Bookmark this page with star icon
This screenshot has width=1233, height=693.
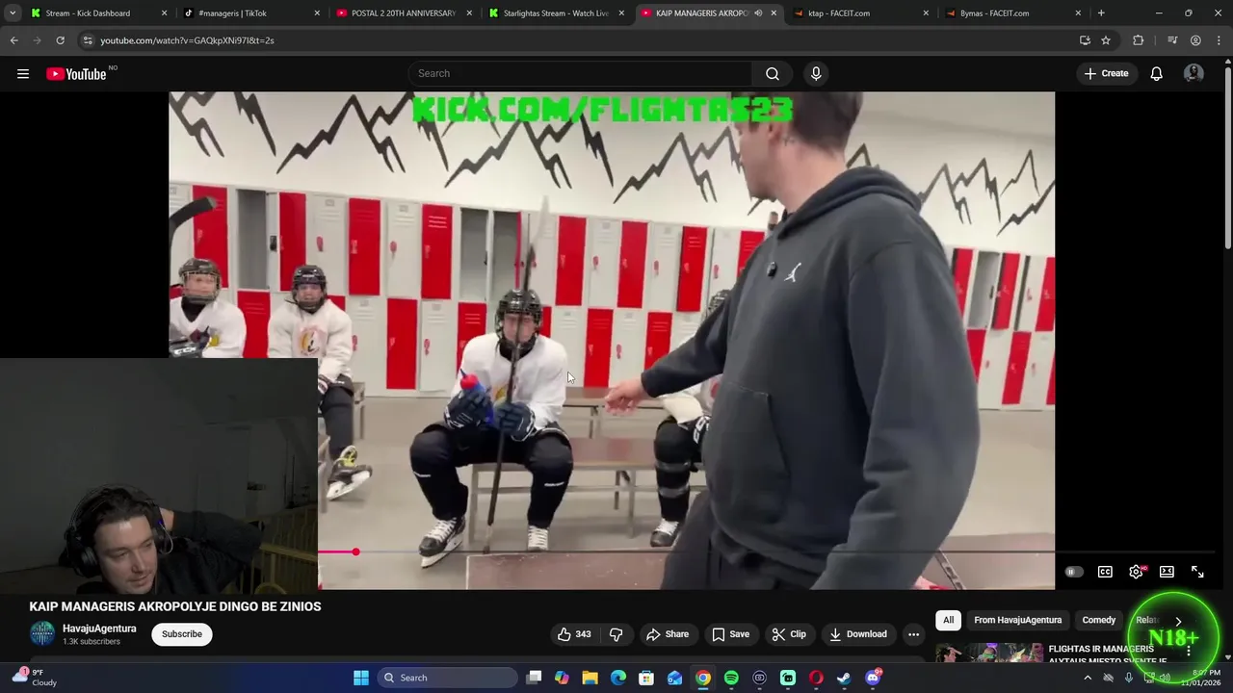tap(1106, 40)
